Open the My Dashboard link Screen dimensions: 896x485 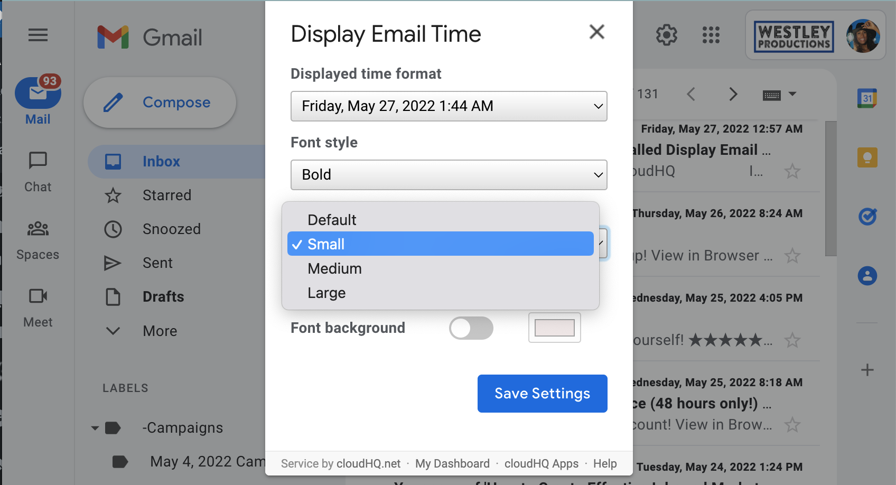tap(452, 463)
